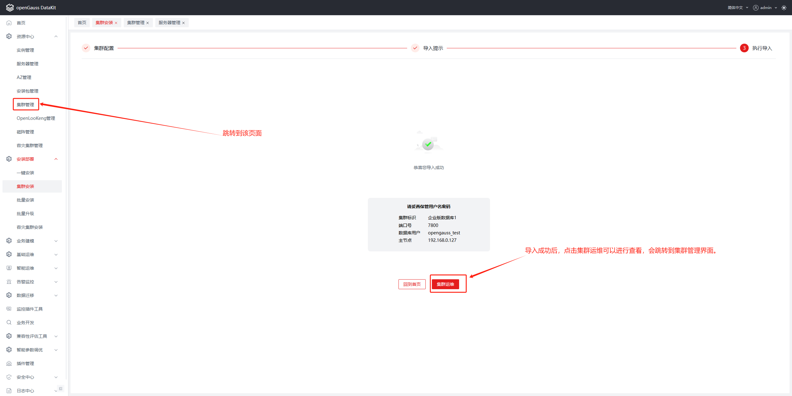This screenshot has height=396, width=792.
Task: Click the 业务开发 magnifier icon
Action: [x=9, y=323]
